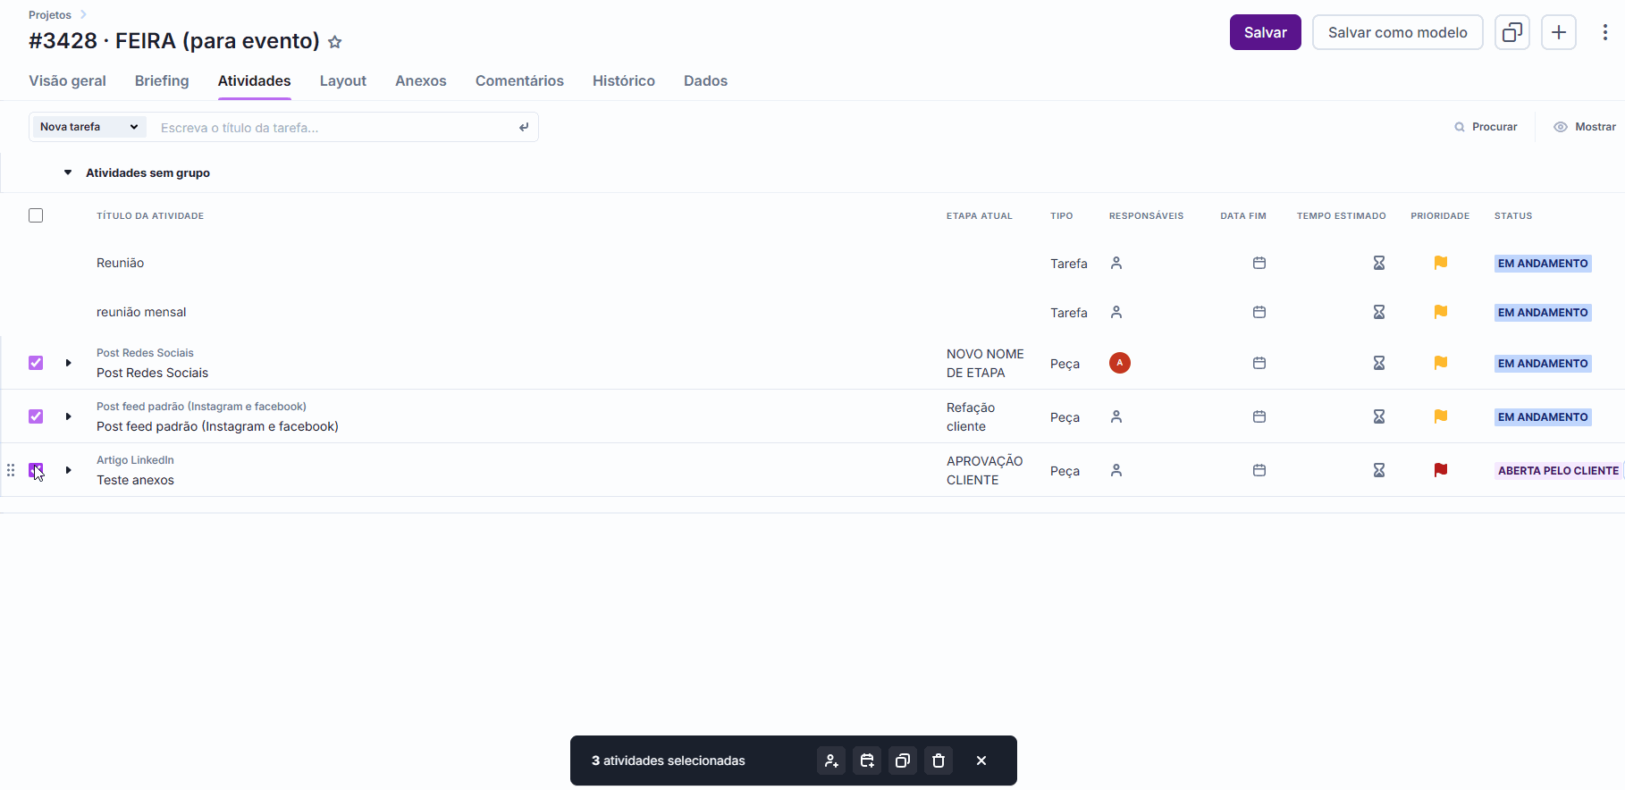The width and height of the screenshot is (1625, 790).
Task: Toggle the select-all checkbox in table header
Action: click(x=36, y=215)
